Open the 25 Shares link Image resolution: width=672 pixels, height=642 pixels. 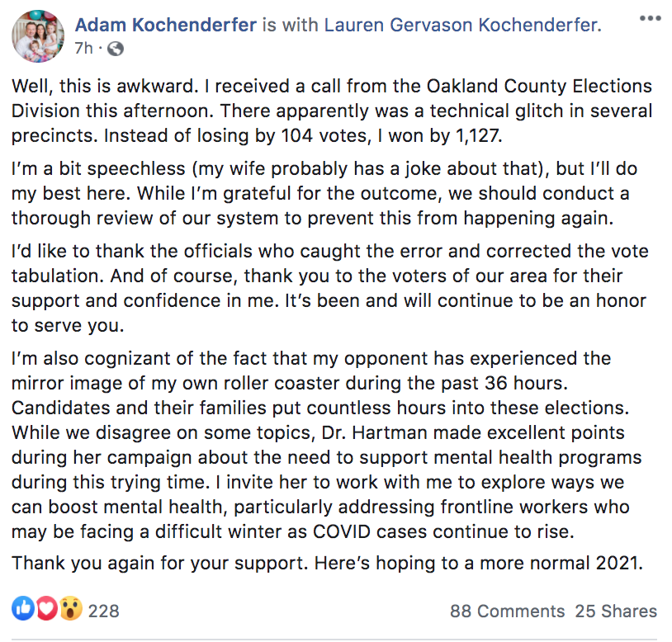coord(616,611)
